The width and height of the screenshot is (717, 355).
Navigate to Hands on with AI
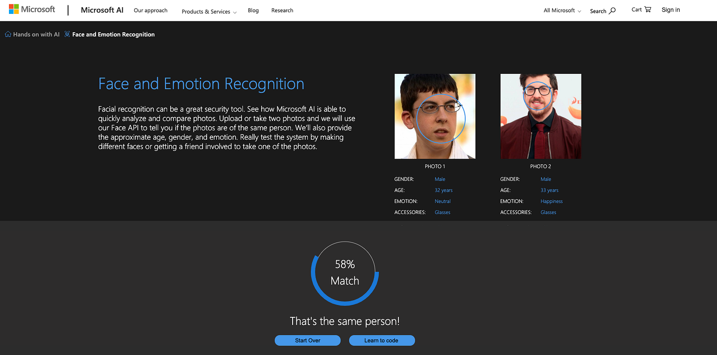[36, 34]
